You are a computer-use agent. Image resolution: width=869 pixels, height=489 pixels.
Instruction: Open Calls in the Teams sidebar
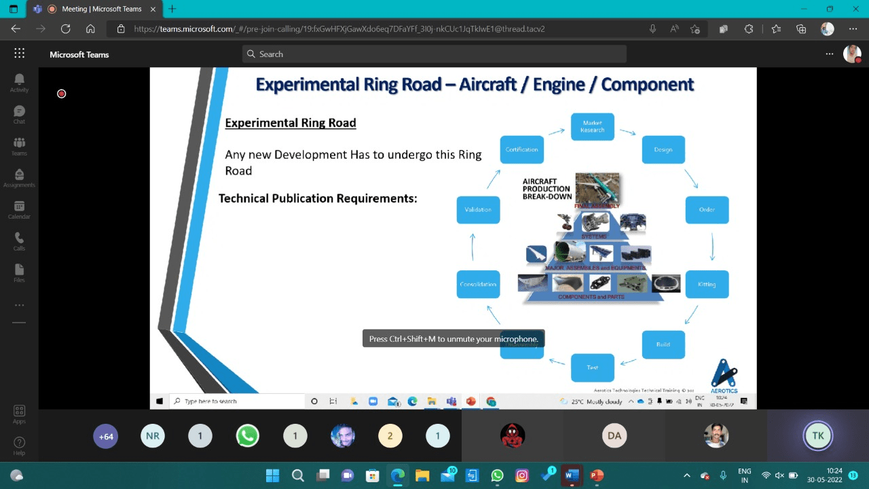pos(19,241)
